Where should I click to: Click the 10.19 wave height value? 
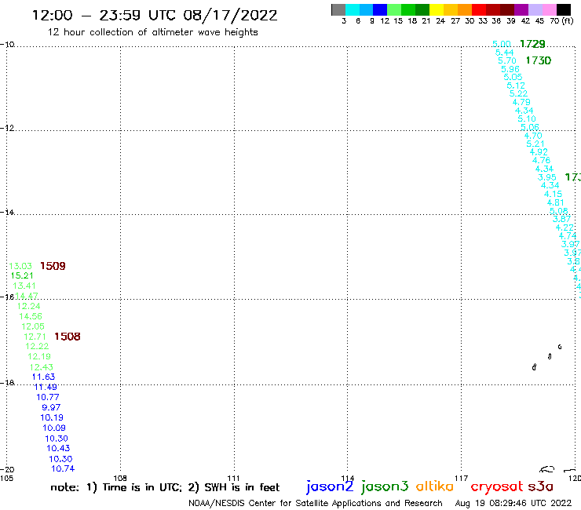[x=52, y=417]
